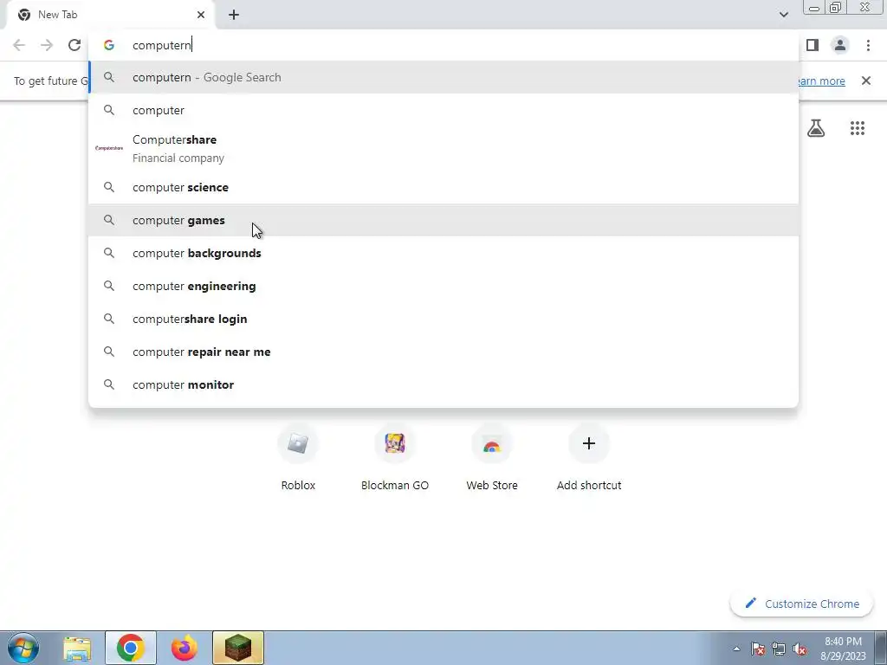The height and width of the screenshot is (665, 887).
Task: Select the 'computer monitor' suggestion
Action: tap(443, 384)
